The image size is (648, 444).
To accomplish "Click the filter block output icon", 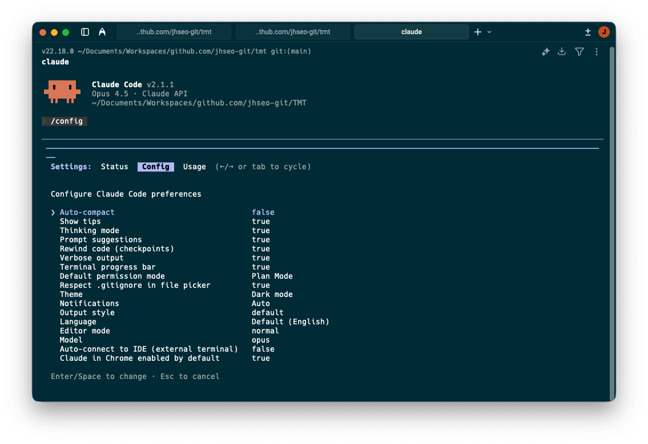I will (579, 52).
